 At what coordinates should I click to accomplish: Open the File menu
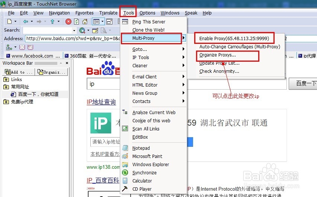[x=11, y=13]
